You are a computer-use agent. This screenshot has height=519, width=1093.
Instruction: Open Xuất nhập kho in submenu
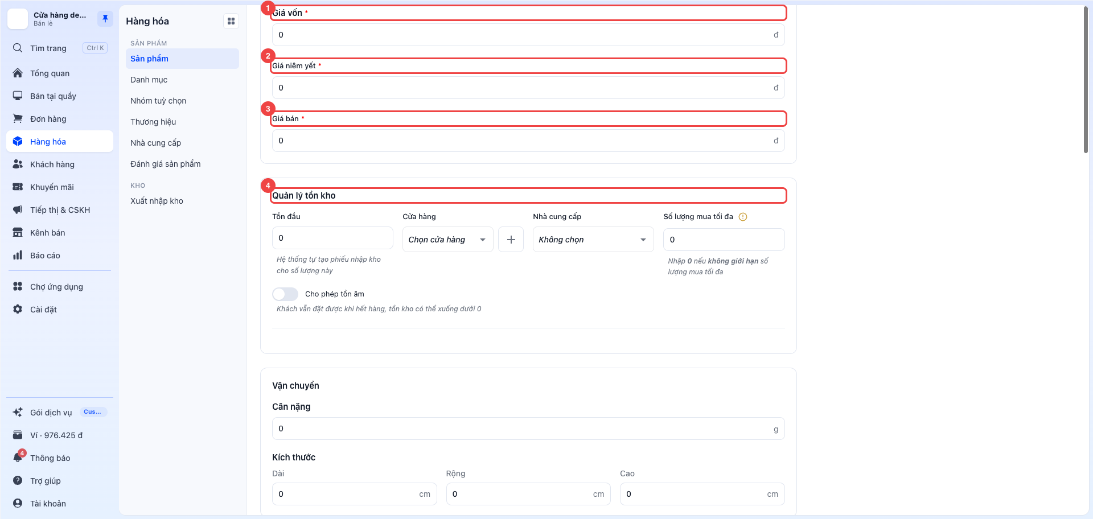182,201
